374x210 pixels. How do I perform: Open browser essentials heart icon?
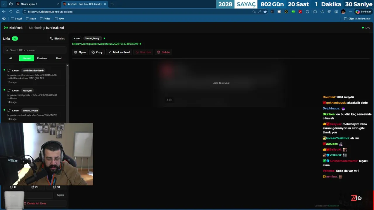[329, 12]
